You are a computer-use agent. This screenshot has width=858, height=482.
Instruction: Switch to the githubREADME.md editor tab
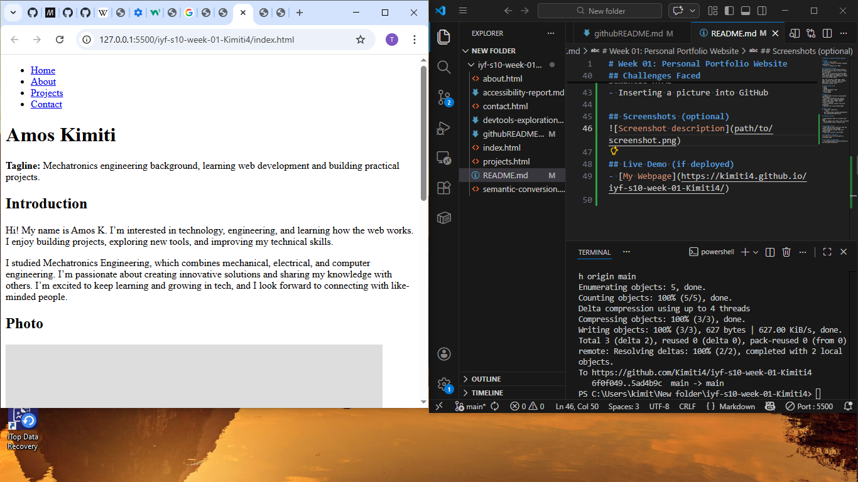click(628, 33)
